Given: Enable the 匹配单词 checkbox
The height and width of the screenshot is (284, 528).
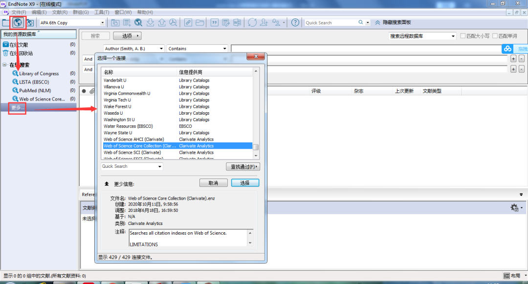Looking at the screenshot, I should point(495,36).
